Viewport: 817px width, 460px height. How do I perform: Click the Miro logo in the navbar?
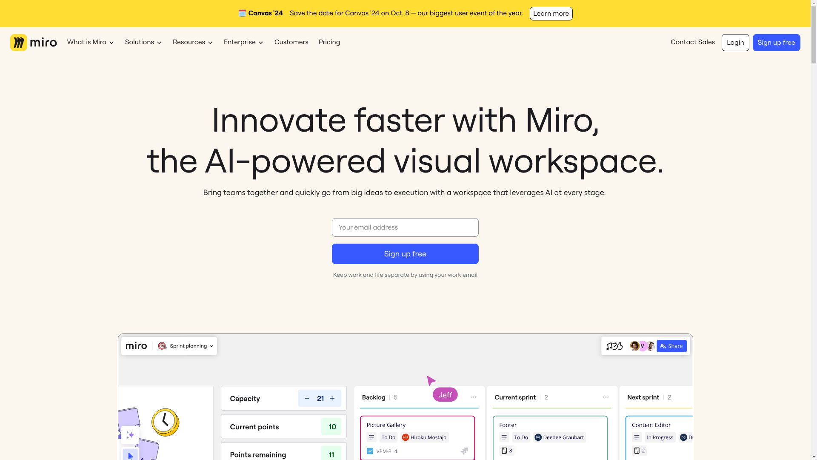point(34,43)
